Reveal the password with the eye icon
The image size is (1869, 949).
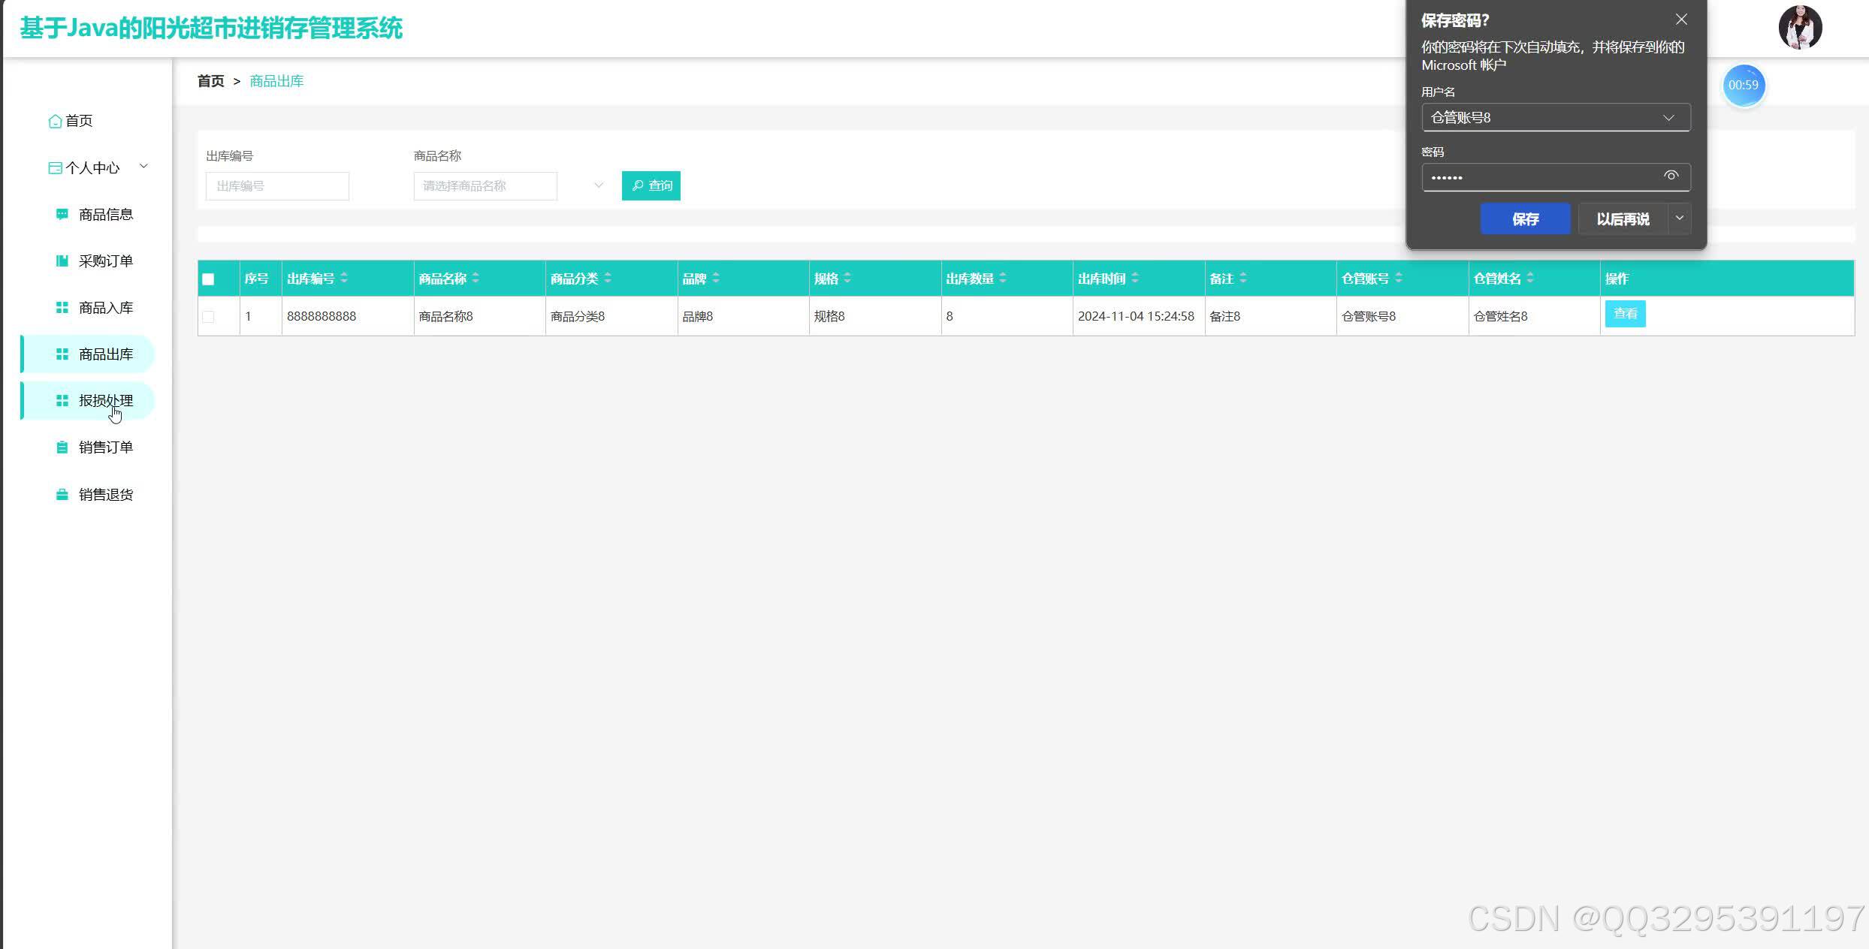point(1671,176)
